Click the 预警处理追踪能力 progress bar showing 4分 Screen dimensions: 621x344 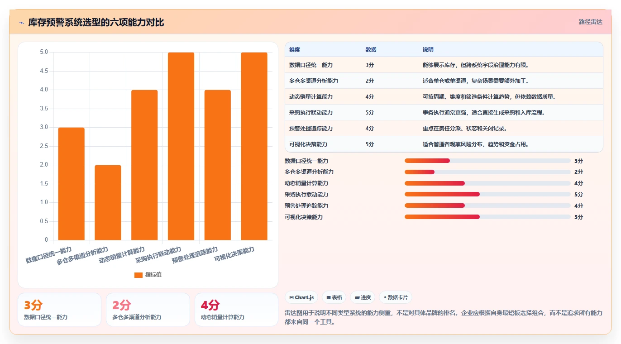487,206
